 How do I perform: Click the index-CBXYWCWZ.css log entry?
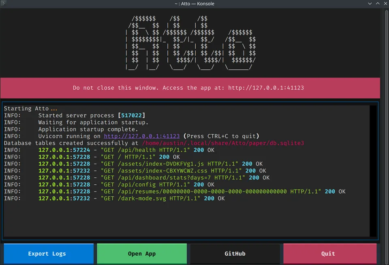click(x=135, y=171)
